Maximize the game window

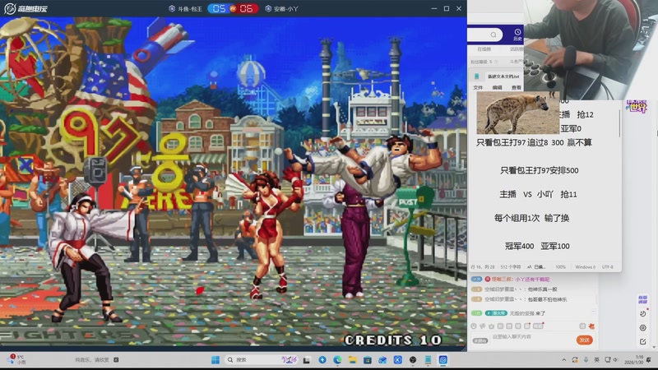pos(447,8)
